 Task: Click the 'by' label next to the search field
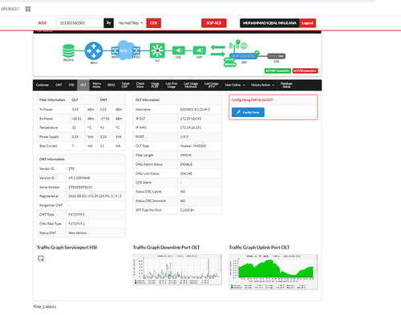(108, 23)
